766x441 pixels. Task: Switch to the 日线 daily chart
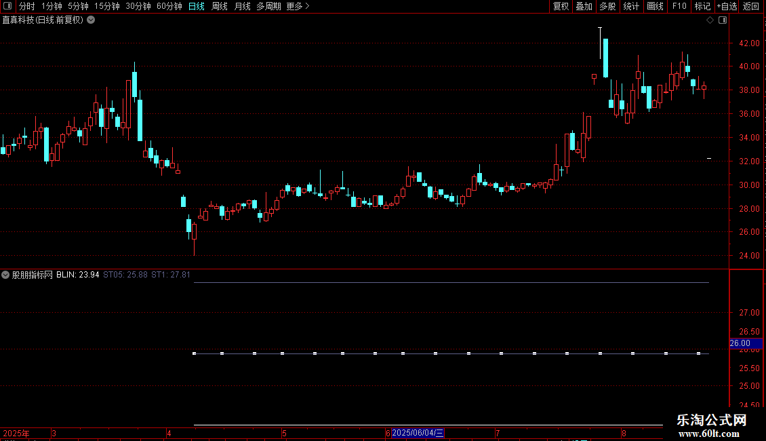[197, 6]
